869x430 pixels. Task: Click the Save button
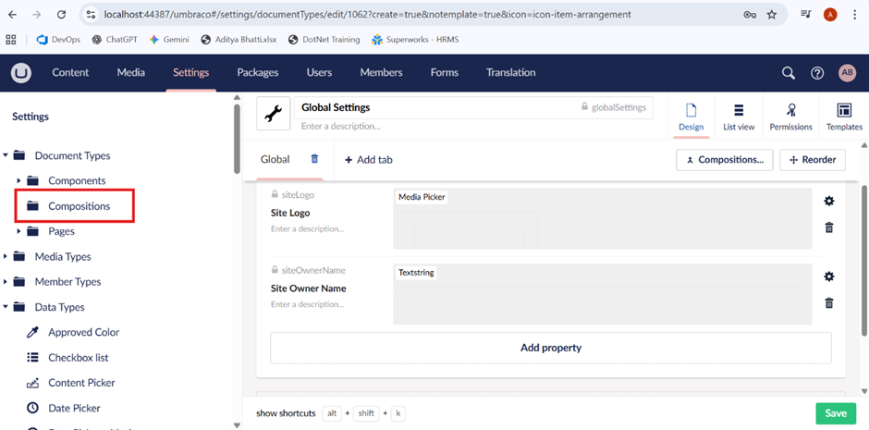tap(835, 413)
